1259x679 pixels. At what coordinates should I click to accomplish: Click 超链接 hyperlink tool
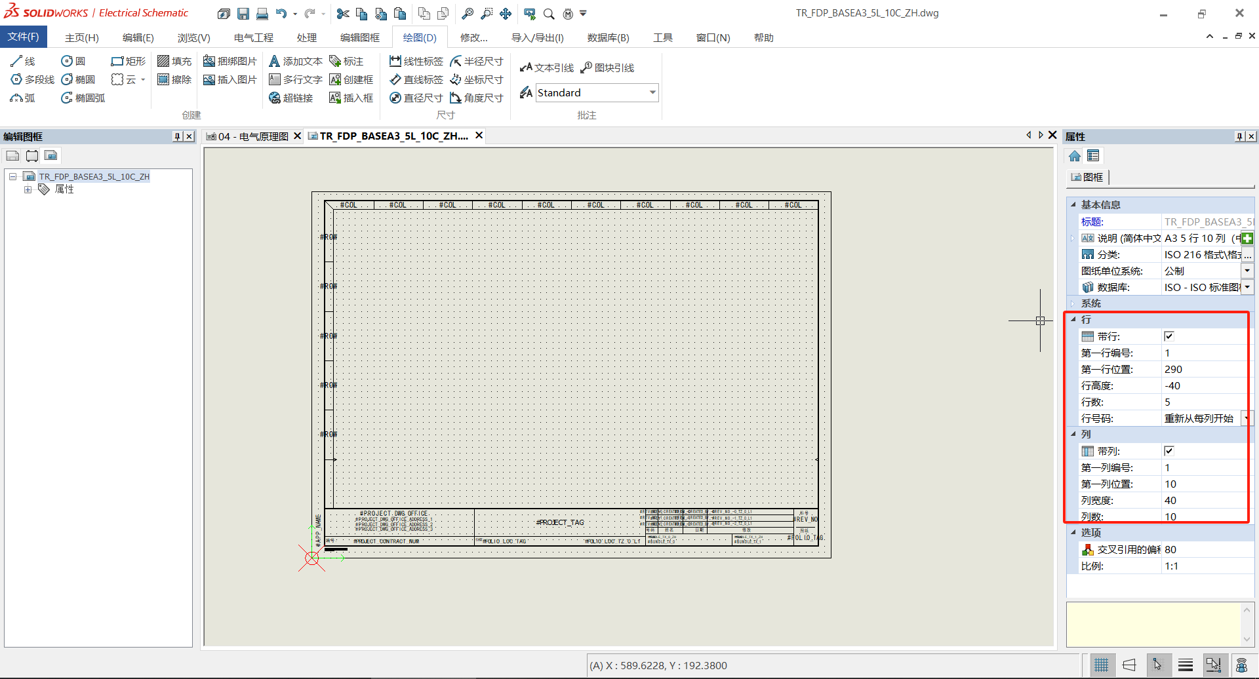pyautogui.click(x=291, y=98)
